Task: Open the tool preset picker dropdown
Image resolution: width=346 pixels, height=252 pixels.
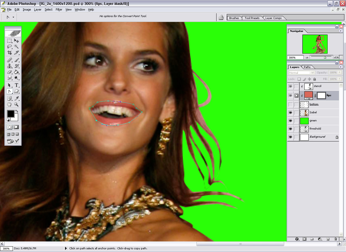Action: point(10,17)
